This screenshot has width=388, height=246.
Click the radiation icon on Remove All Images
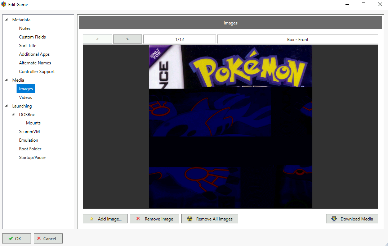point(190,219)
